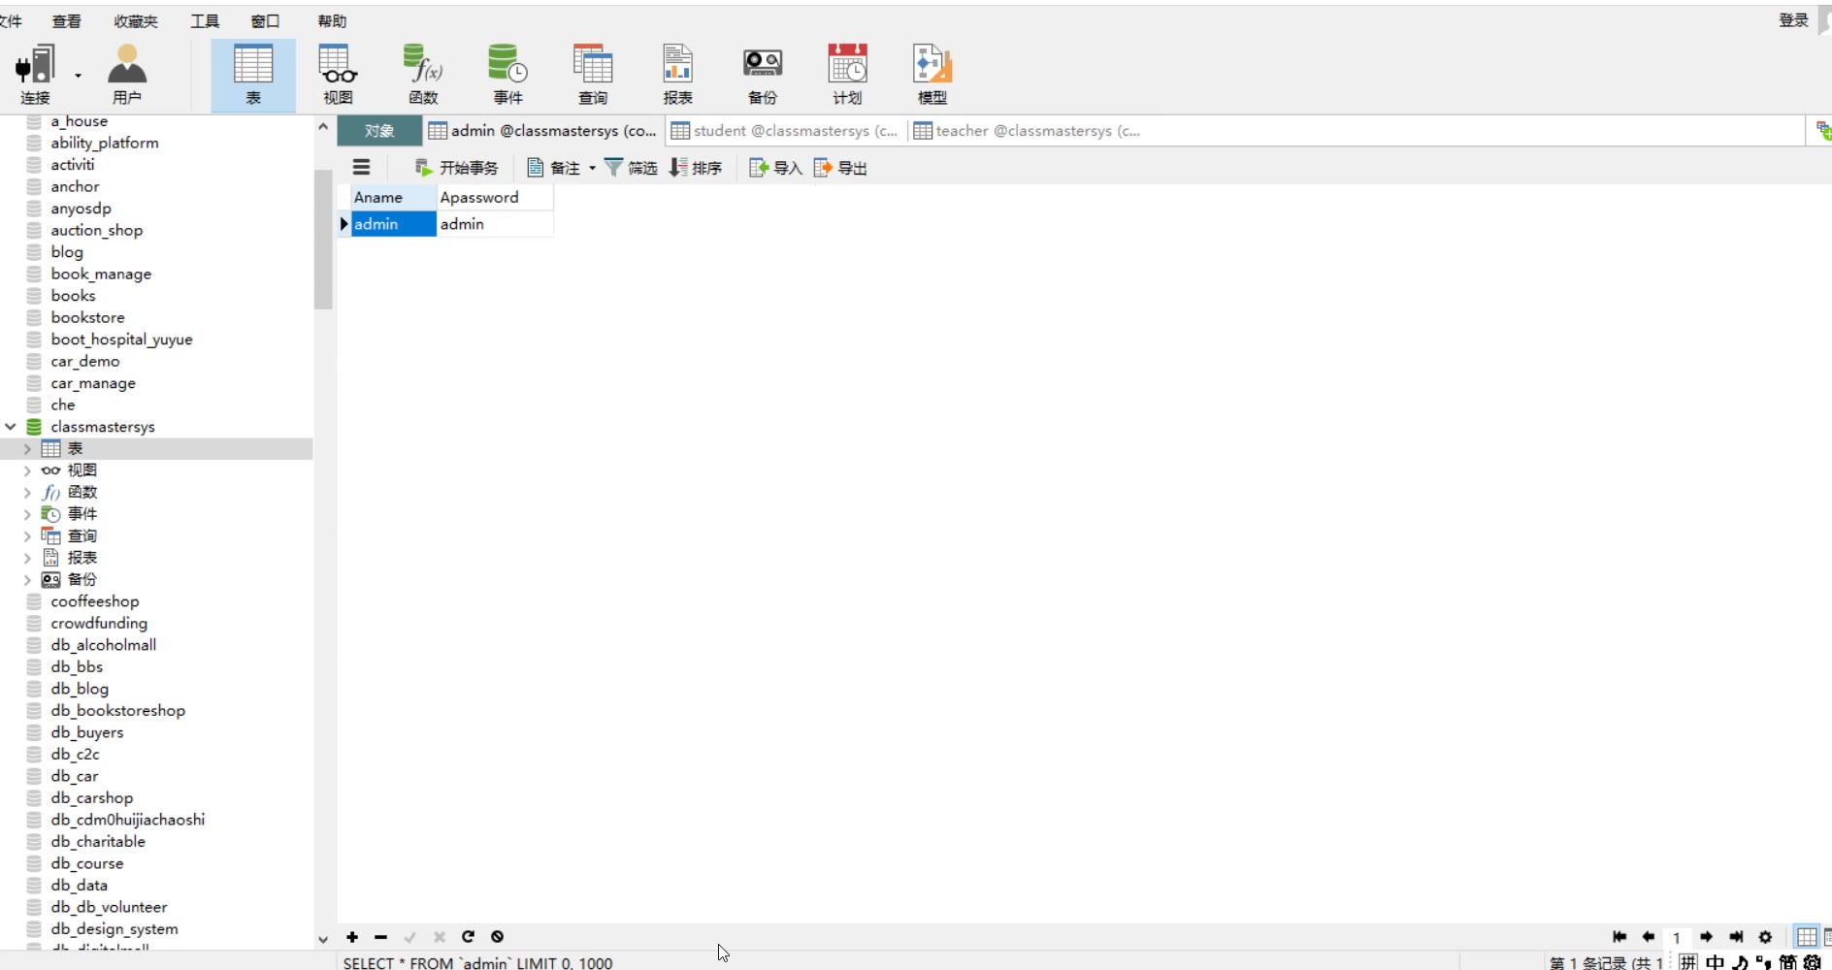1832x970 pixels.
Task: Expand the 报表 (Reports) tree node
Action: 27,558
